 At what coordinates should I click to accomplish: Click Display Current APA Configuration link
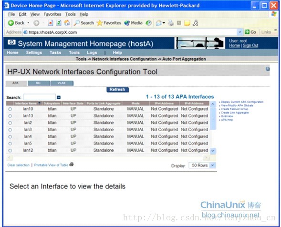pos(242,102)
